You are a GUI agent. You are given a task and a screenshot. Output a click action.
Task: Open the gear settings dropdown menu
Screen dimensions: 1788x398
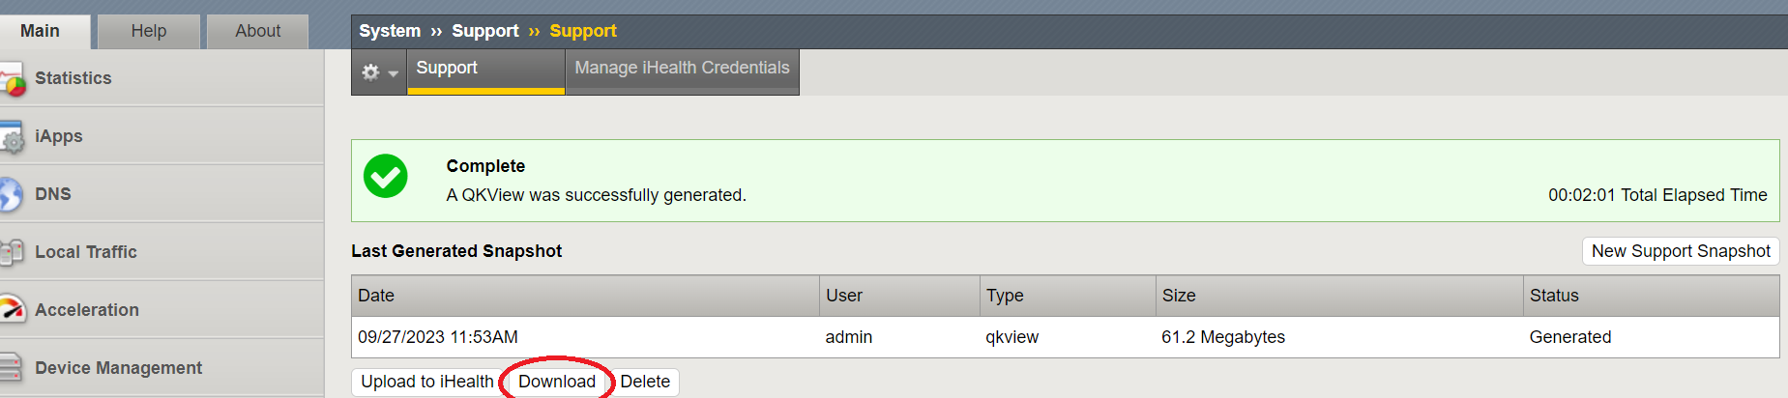(x=379, y=72)
